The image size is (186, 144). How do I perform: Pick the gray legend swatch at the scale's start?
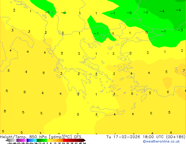[x=9, y=140]
